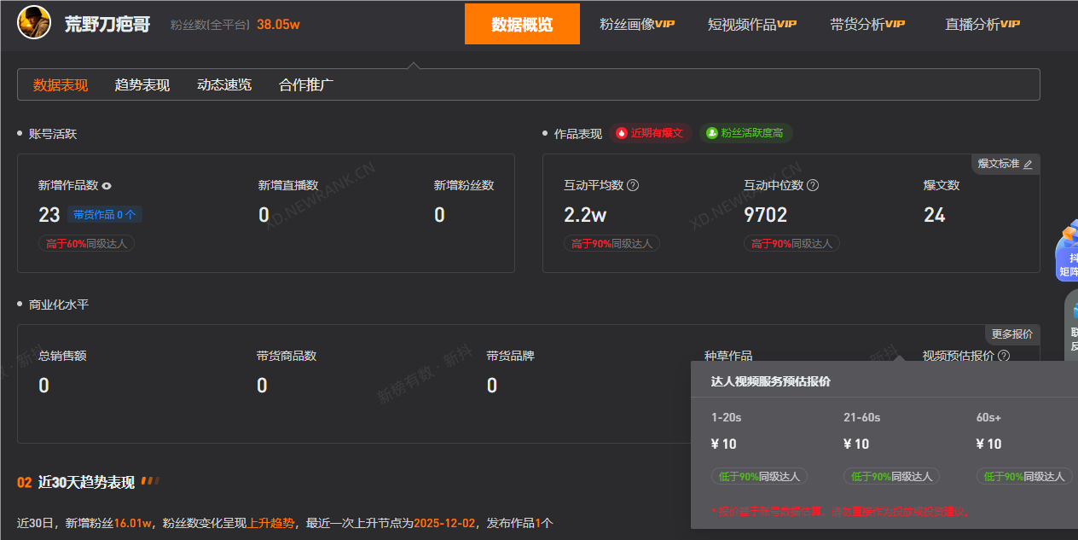Go to the 带货分析 VIP tab
1078x540 pixels.
pos(866,24)
